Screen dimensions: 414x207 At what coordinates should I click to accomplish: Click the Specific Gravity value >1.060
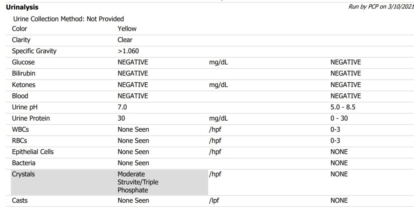click(x=129, y=51)
